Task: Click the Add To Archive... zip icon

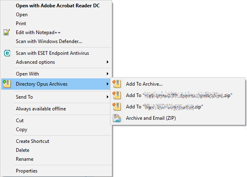Action: pos(117,84)
